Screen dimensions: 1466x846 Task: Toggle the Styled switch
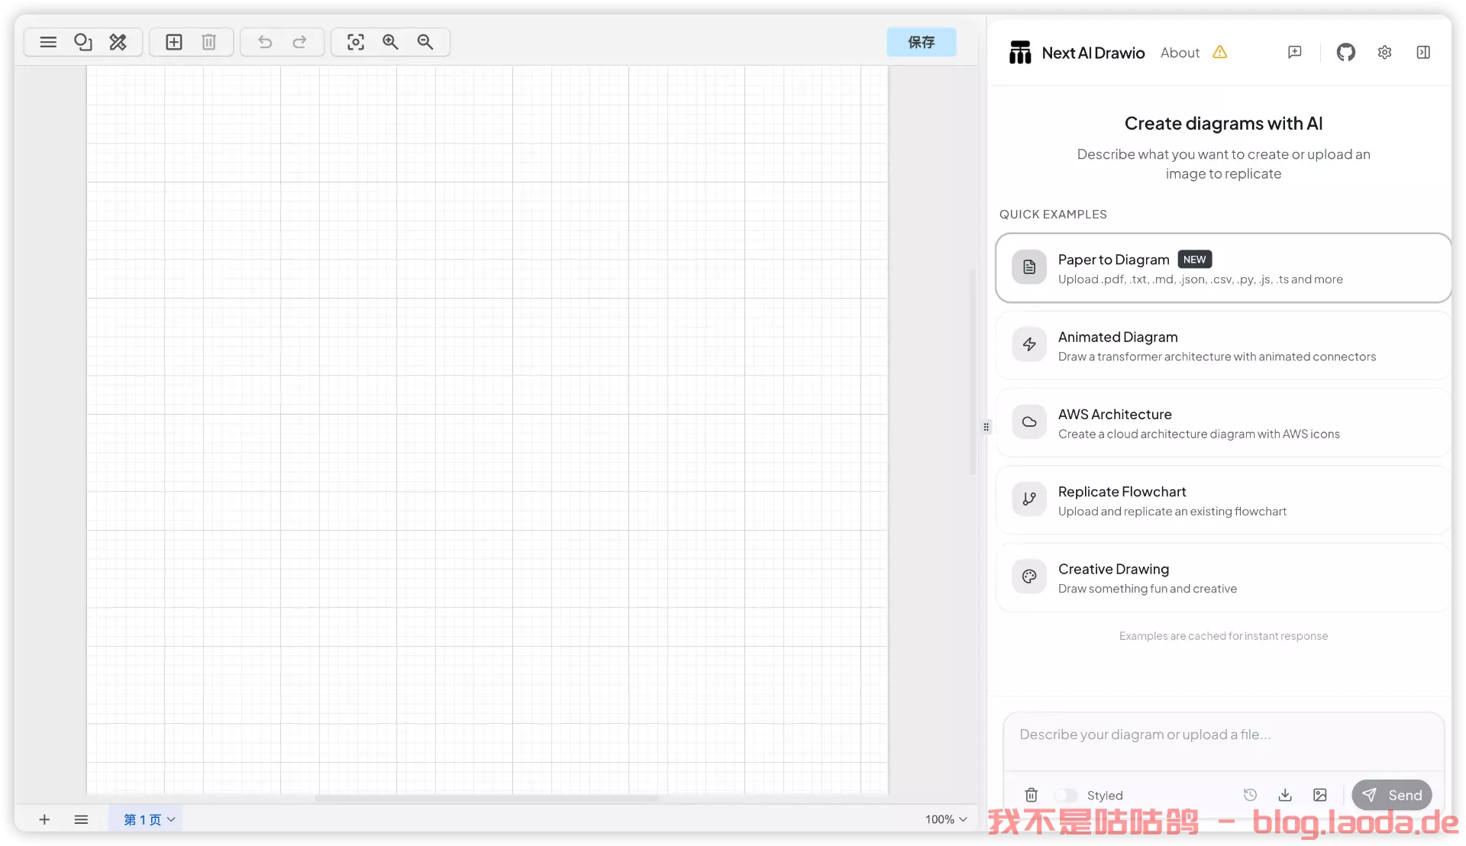tap(1066, 795)
